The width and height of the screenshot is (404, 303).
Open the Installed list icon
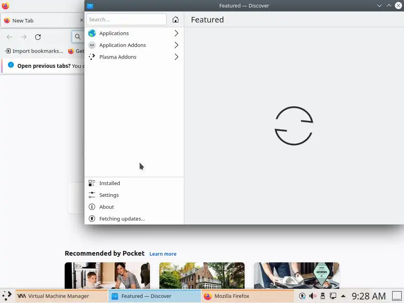(92, 183)
